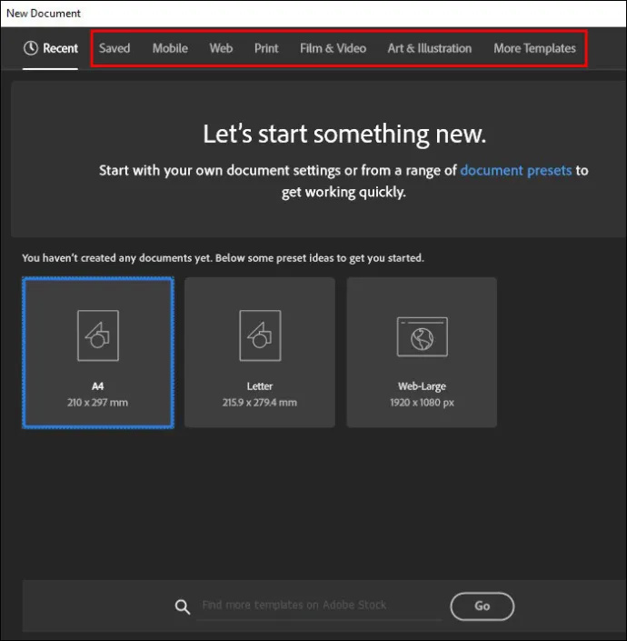Follow the document presets link
Viewport: 627px width, 641px height.
click(516, 170)
